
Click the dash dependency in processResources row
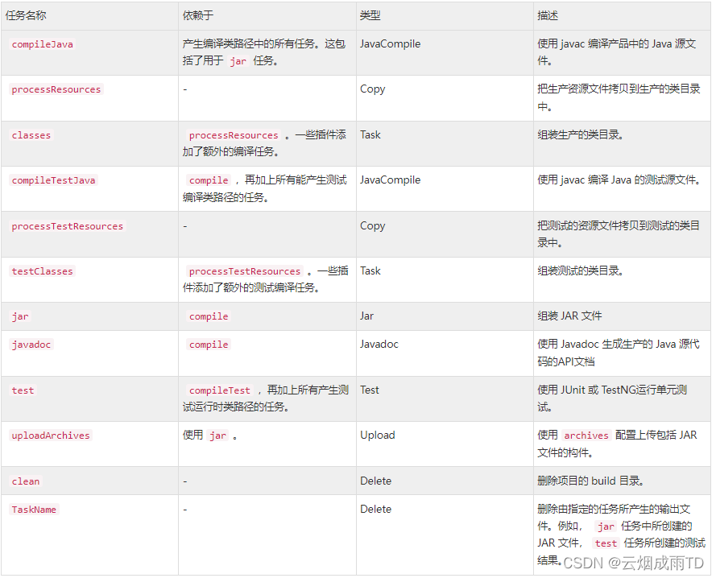point(185,89)
